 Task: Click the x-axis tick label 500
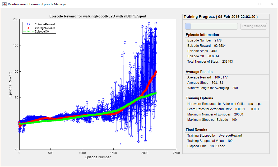51,153
